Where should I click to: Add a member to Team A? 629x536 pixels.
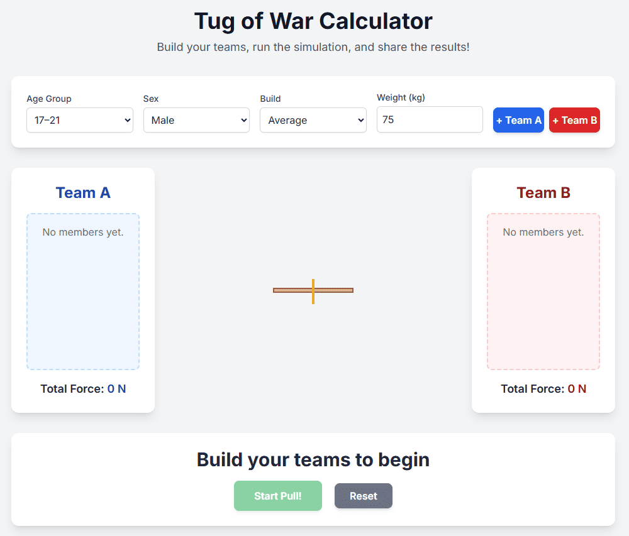click(x=518, y=120)
